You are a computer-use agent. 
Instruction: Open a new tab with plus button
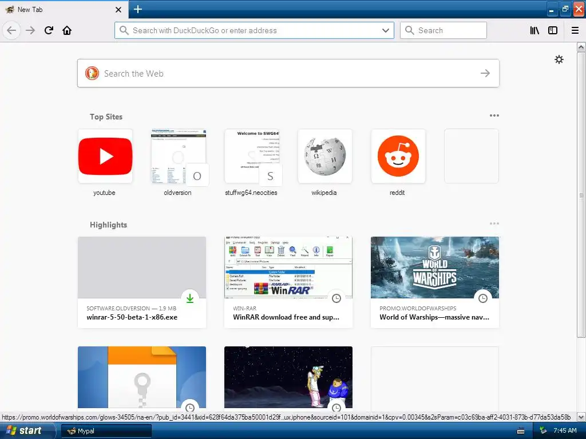tap(137, 9)
